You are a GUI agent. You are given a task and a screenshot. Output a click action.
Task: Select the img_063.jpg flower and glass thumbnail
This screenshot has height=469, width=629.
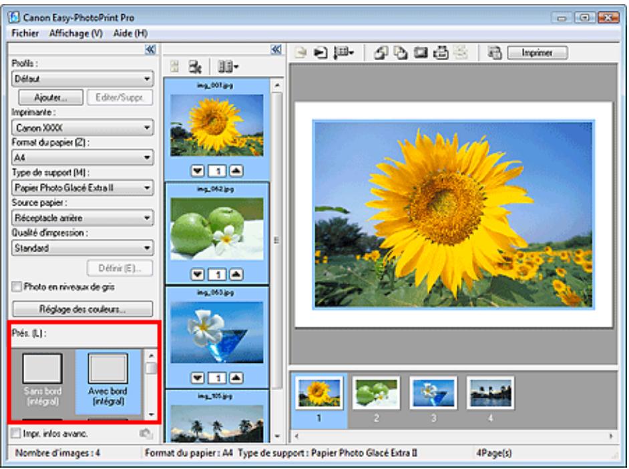[217, 332]
